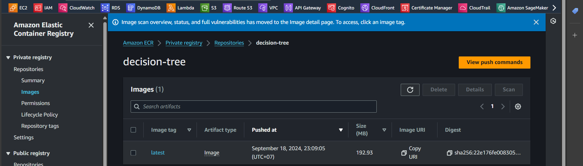Image resolution: width=583 pixels, height=166 pixels.
Task: Open the S3 service shortcut icon
Action: 205,8
